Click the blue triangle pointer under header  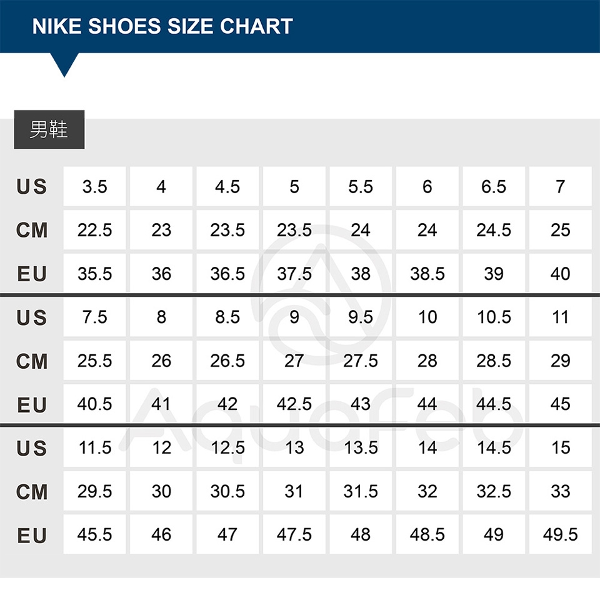(x=64, y=64)
